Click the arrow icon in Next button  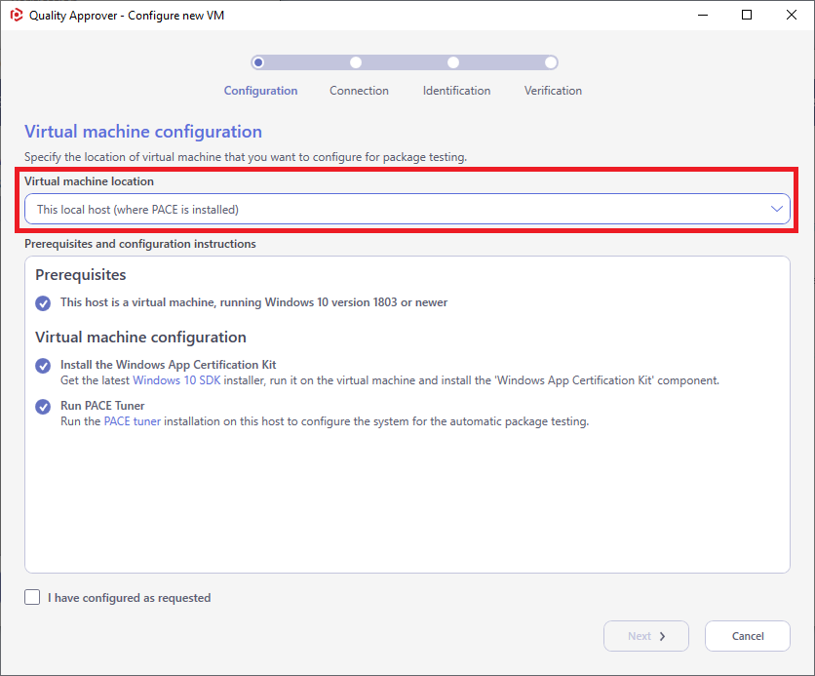[x=662, y=636]
